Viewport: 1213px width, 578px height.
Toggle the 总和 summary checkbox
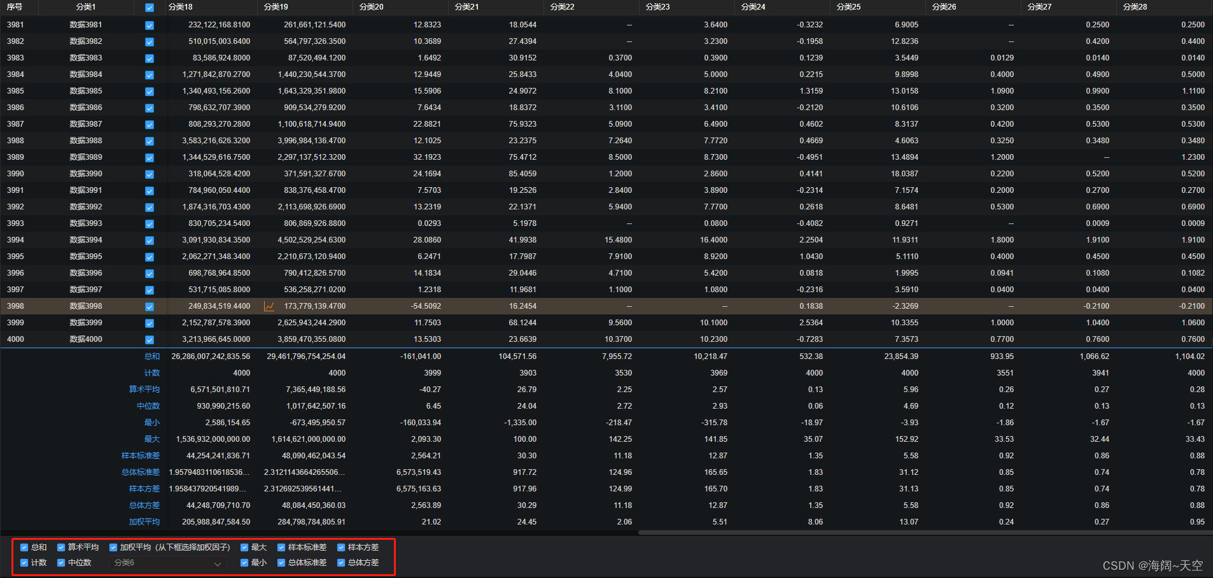coord(24,547)
